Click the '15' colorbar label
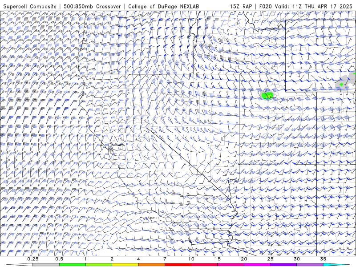The width and height of the screenshot is (356, 267). [218, 259]
